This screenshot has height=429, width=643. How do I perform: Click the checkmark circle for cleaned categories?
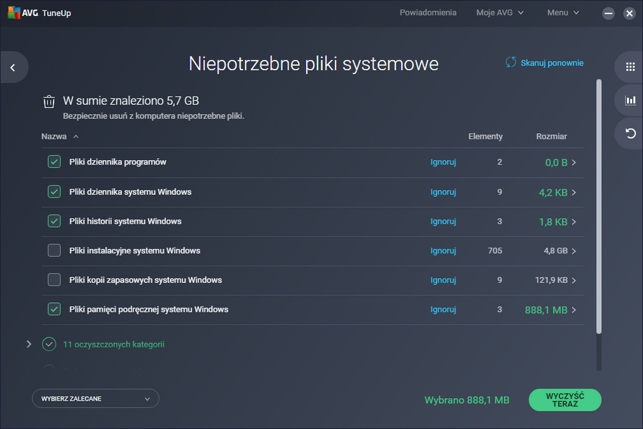point(50,344)
